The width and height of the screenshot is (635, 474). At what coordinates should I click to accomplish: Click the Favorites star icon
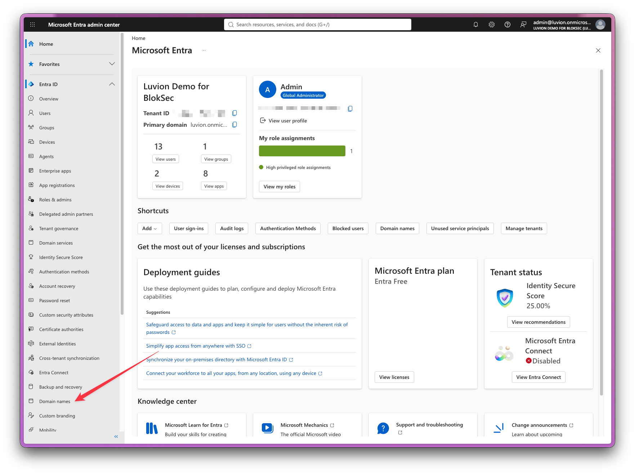click(31, 64)
